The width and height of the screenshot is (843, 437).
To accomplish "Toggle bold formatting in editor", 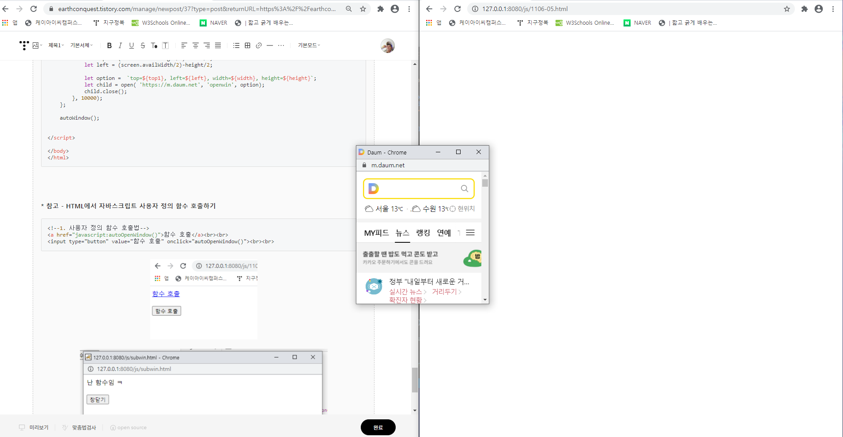I will [x=110, y=45].
